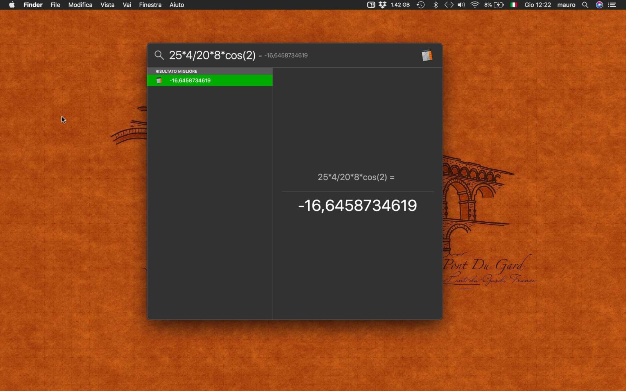
Task: Click the battery status showing 8%
Action: coord(494,5)
